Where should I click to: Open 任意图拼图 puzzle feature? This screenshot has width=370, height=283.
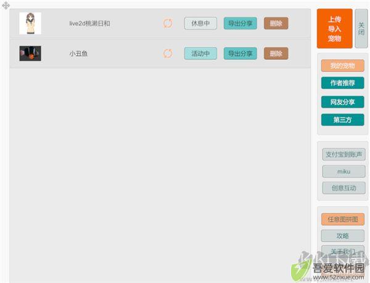tap(342, 219)
